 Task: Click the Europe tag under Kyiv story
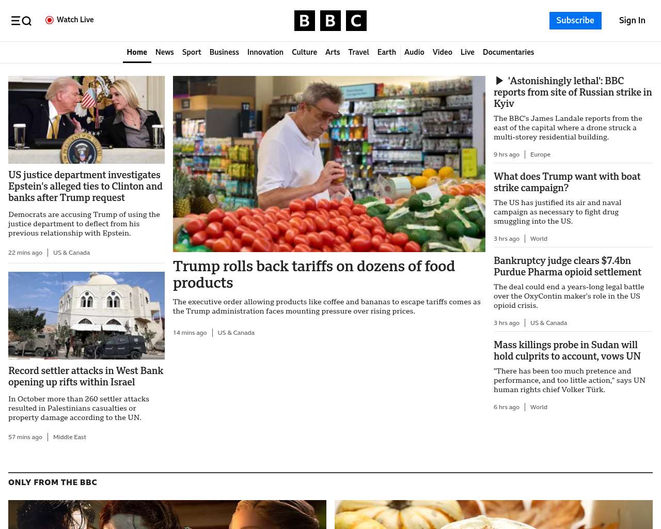point(540,154)
